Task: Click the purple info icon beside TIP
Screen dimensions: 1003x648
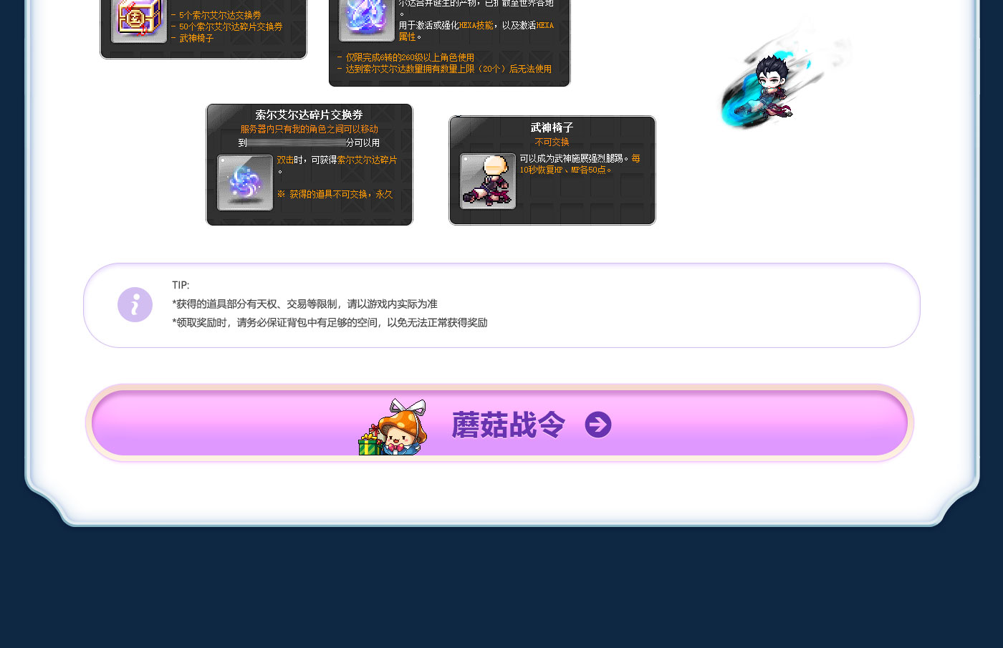Action: click(x=135, y=305)
